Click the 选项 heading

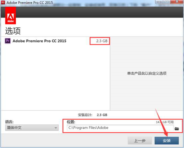pyautogui.click(x=13, y=31)
